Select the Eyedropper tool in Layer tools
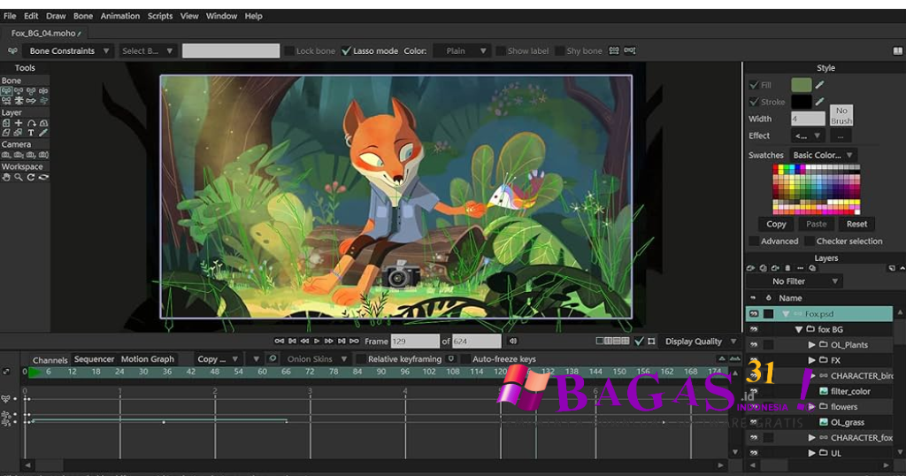 coord(43,133)
